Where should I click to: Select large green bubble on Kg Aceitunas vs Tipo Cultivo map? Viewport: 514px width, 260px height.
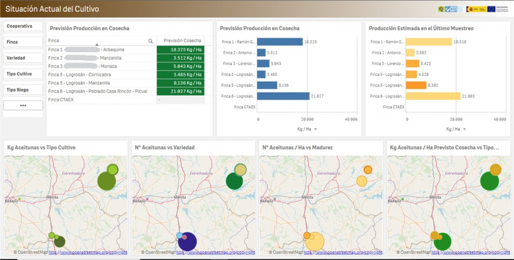pyautogui.click(x=106, y=181)
